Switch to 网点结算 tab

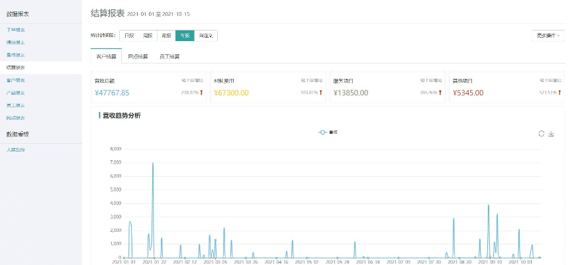138,57
